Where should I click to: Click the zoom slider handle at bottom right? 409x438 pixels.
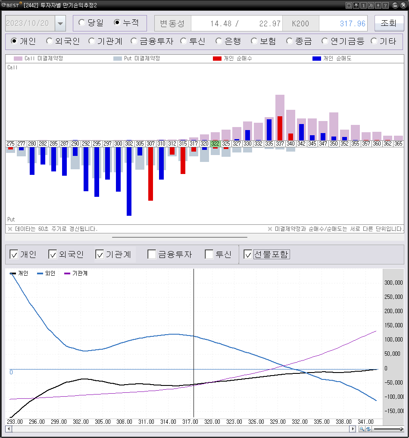[x=401, y=429]
